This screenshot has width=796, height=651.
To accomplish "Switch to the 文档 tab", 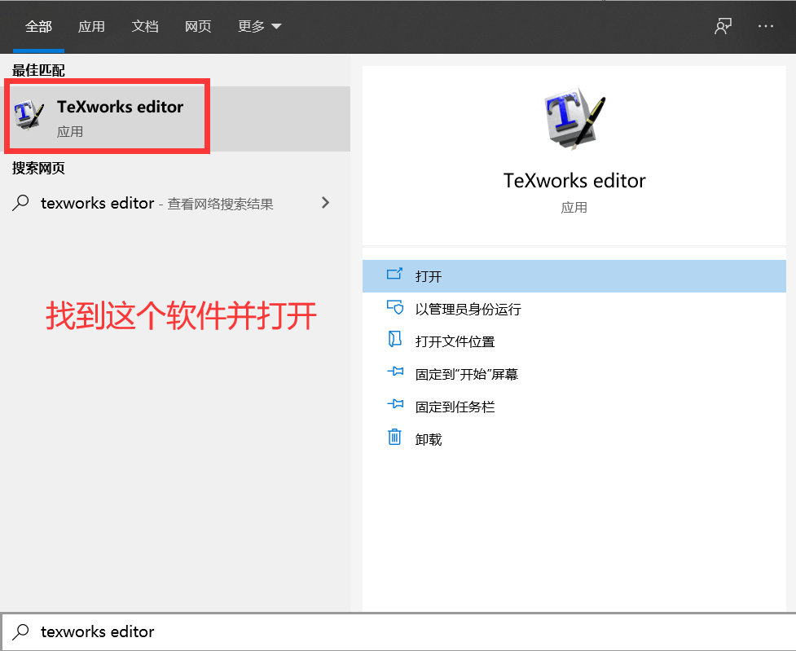I will (x=145, y=26).
